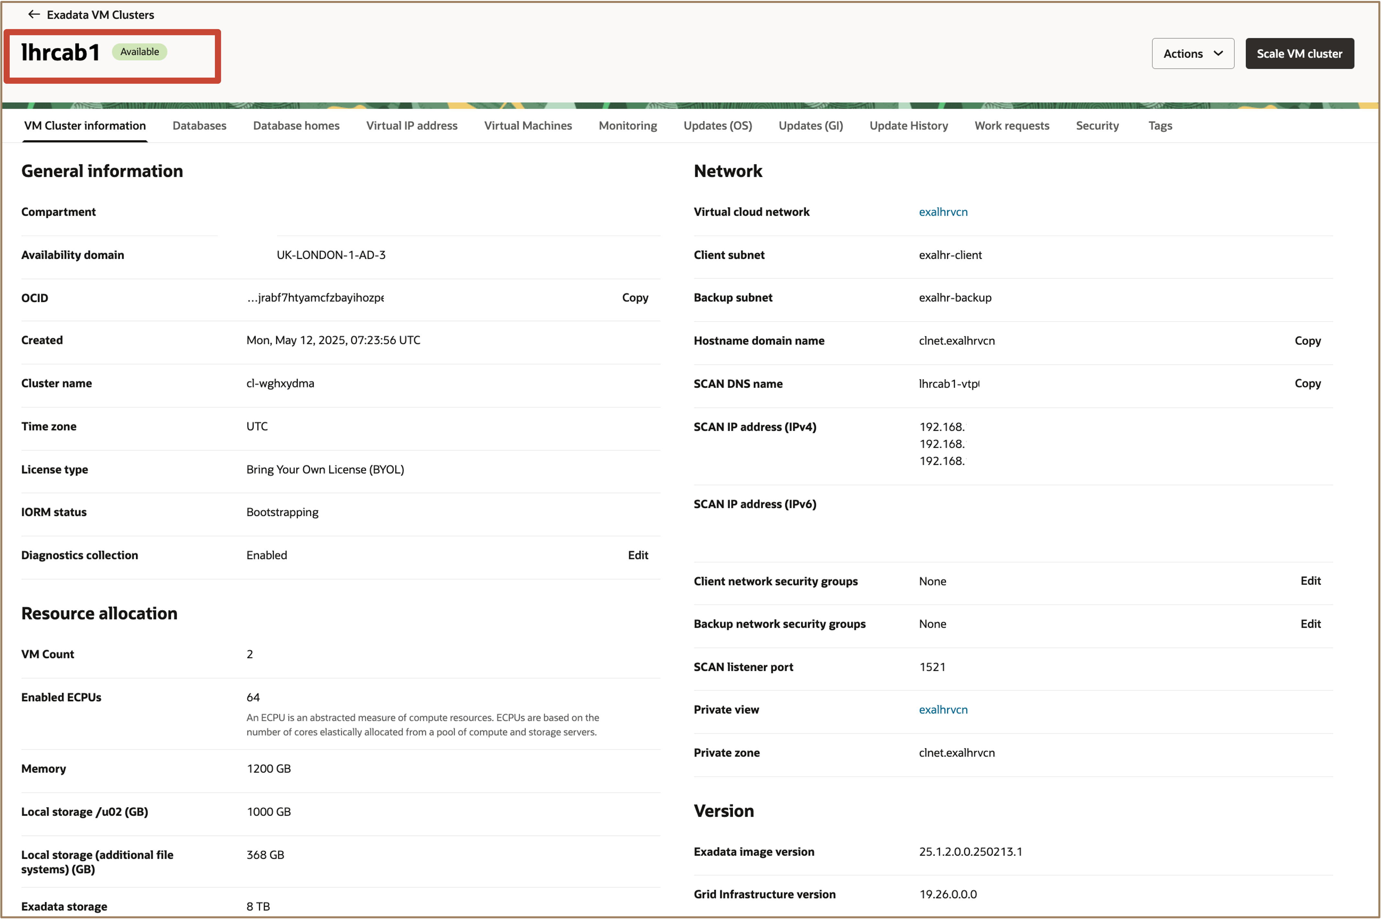Open the Actions dropdown menu

tap(1192, 53)
